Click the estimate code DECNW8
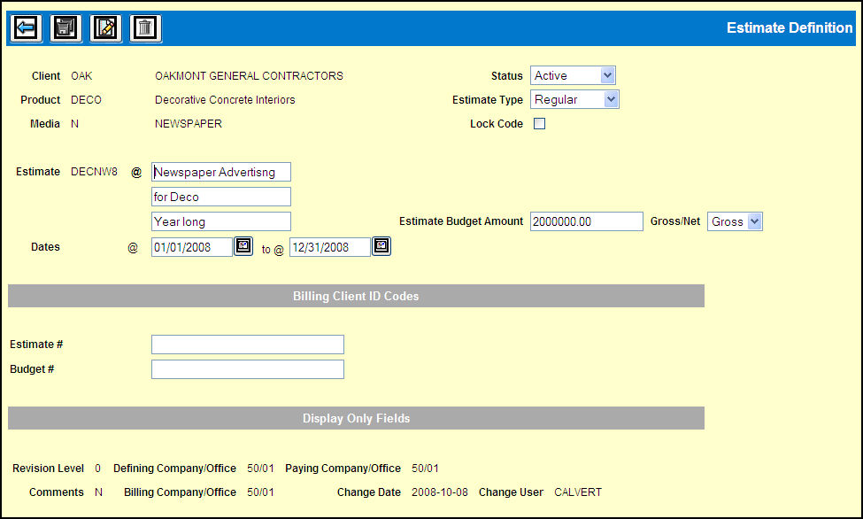Viewport: 863px width, 519px height. 94,172
